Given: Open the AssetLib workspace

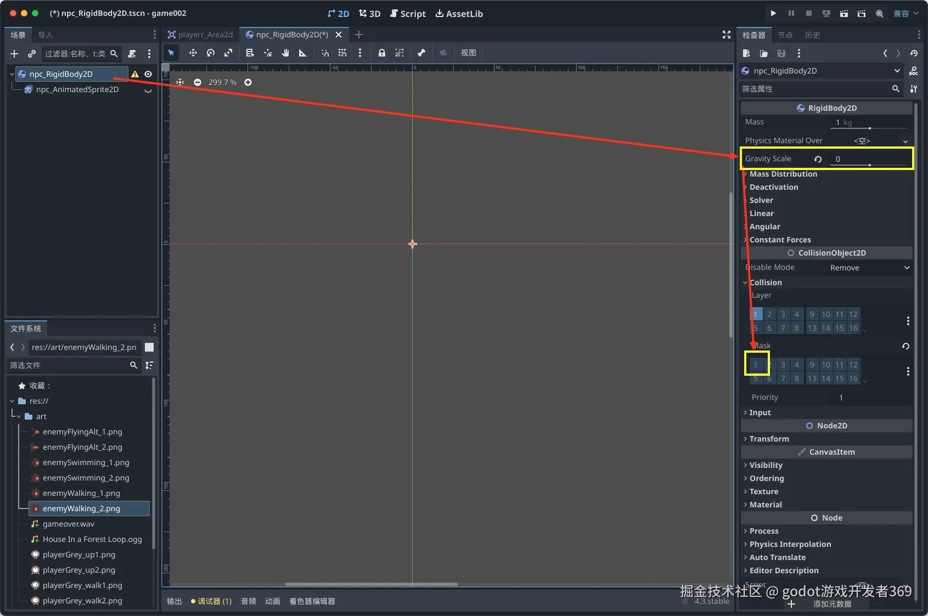Looking at the screenshot, I should tap(459, 14).
